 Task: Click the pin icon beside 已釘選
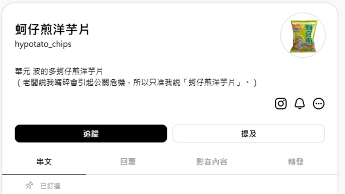(29, 185)
